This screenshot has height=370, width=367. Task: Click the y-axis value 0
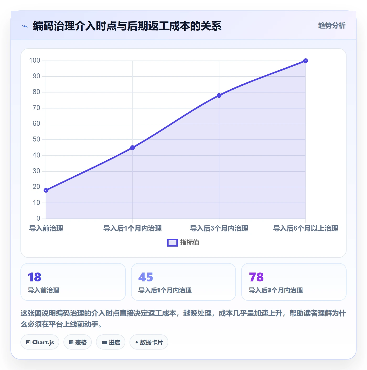point(38,218)
